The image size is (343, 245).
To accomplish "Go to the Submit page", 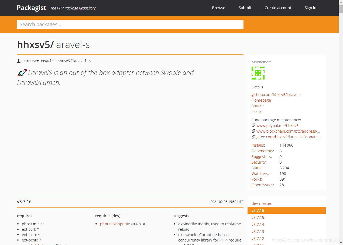I will click(245, 8).
